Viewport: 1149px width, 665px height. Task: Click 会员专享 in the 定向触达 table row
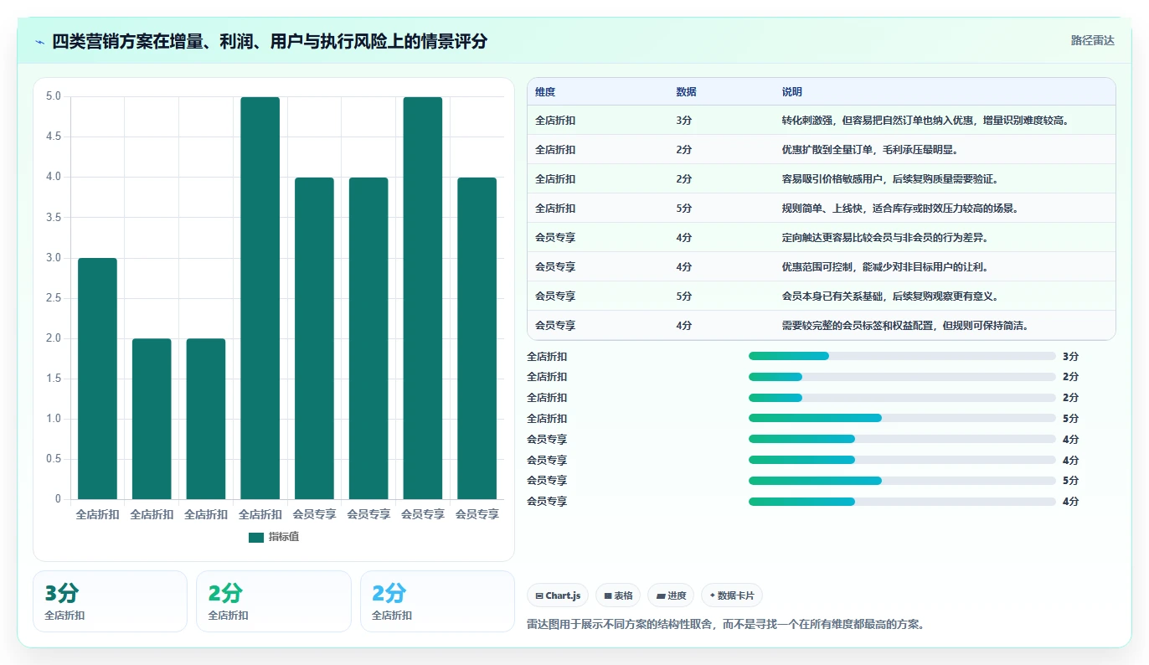tap(555, 238)
